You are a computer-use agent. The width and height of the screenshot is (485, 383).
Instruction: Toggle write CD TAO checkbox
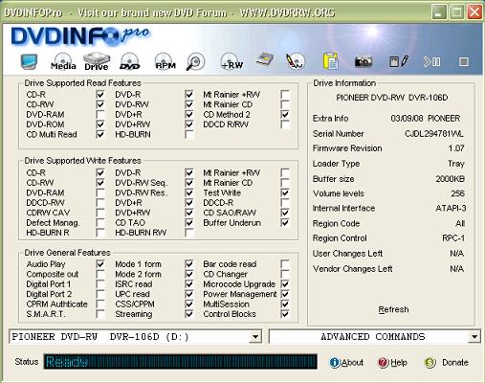click(189, 222)
